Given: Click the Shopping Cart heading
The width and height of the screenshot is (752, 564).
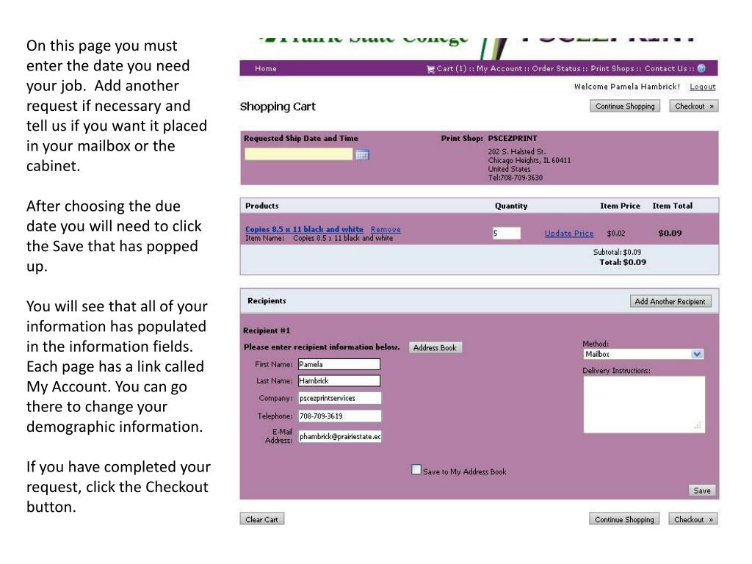Looking at the screenshot, I should (278, 106).
